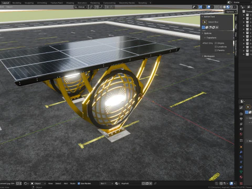The height and width of the screenshot is (189, 252).
Task: Enable Affect Only Locations checkbox
Action: (216, 47)
